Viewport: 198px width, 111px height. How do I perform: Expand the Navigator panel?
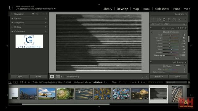(x=12, y=14)
